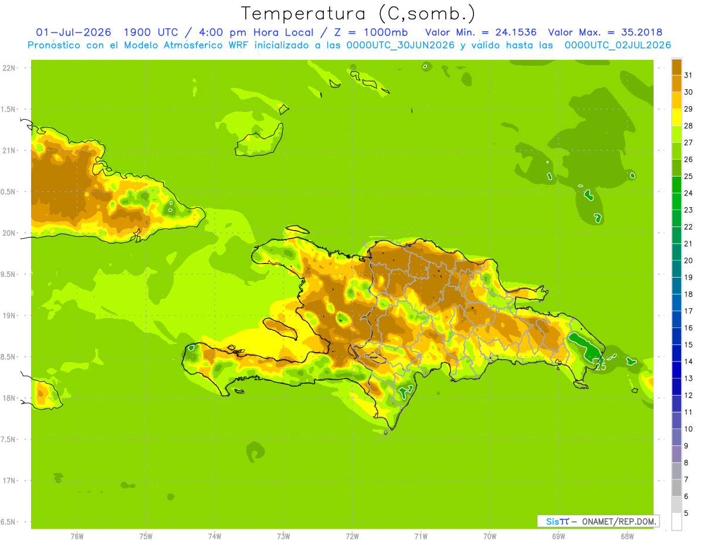Select the 'Valor Min. = 24.1536' readout
Screen dimensions: 704x544
point(480,32)
